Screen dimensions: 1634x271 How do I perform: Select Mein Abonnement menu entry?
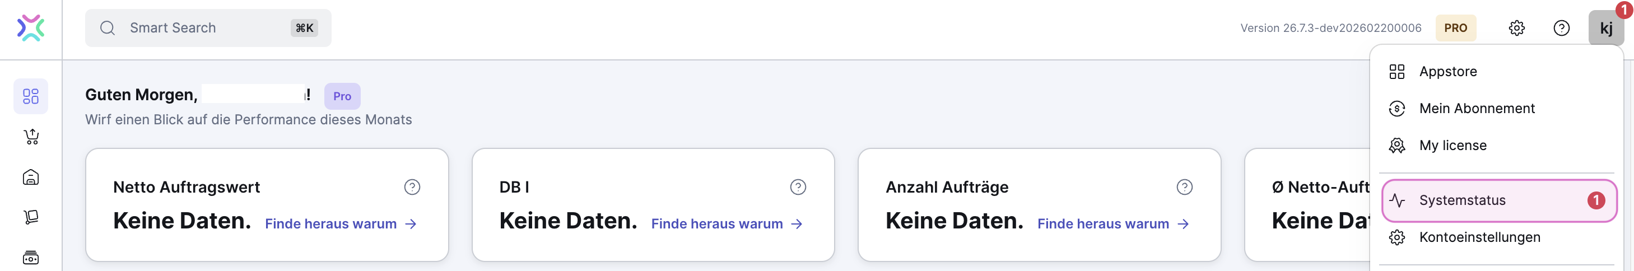(1476, 109)
